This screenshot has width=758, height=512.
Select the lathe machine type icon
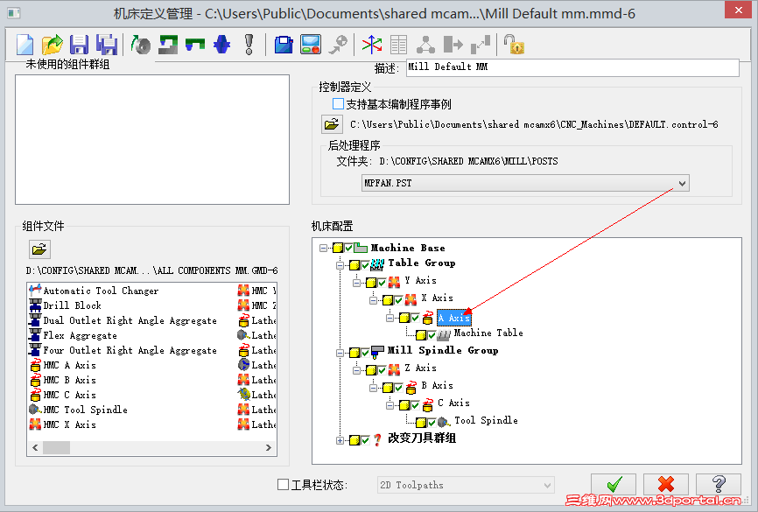point(141,45)
